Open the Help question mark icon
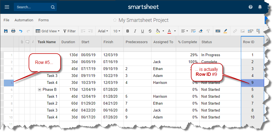 point(251,7)
